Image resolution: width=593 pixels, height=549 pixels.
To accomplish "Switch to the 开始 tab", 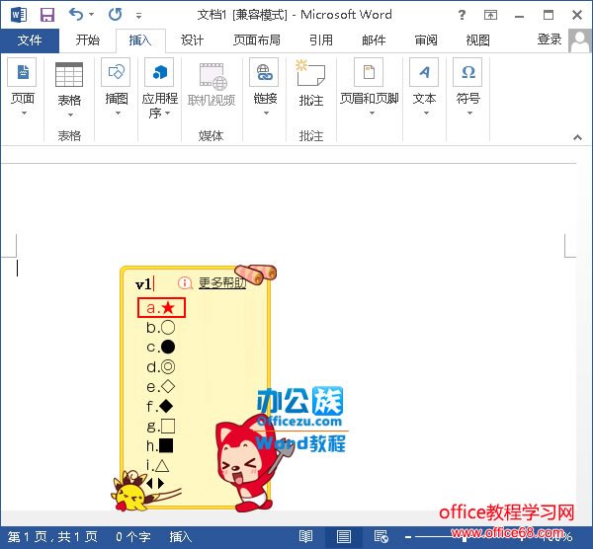I will click(87, 40).
